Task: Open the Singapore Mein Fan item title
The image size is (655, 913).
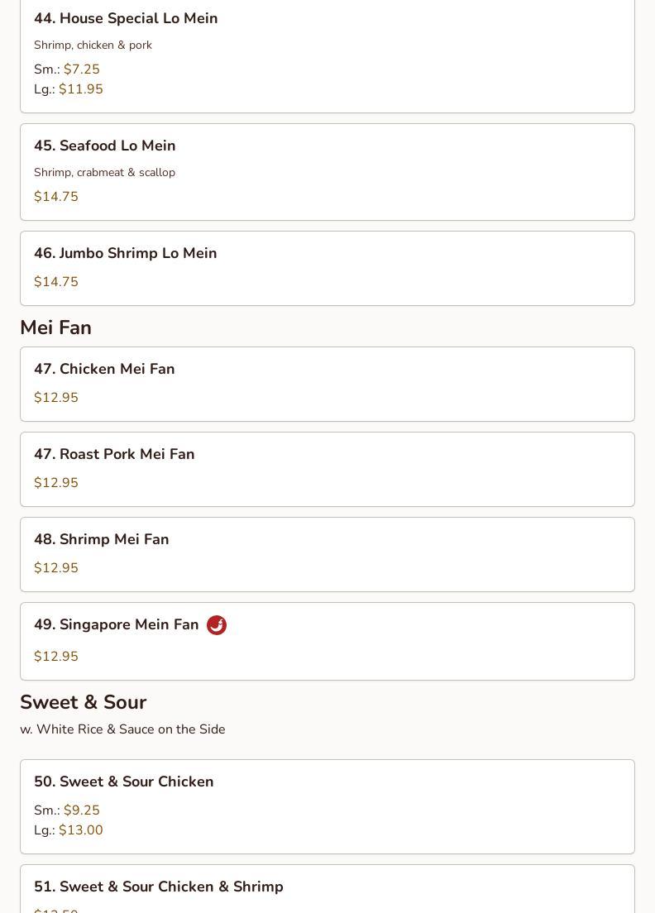Action: tap(117, 624)
